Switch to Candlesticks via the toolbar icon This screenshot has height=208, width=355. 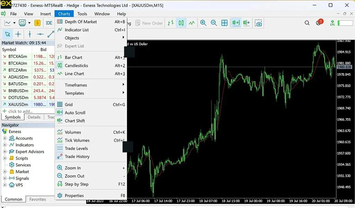pyautogui.click(x=181, y=23)
